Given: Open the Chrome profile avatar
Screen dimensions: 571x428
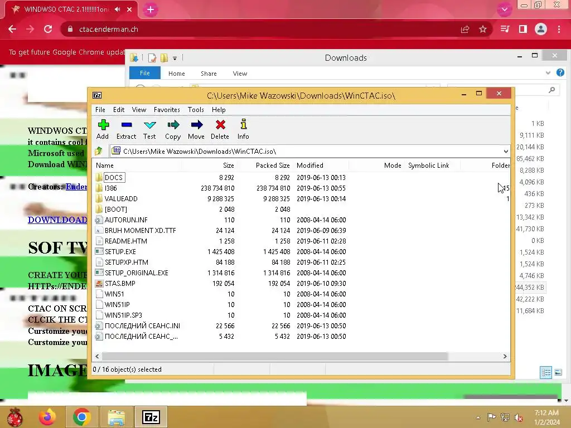Looking at the screenshot, I should [541, 29].
